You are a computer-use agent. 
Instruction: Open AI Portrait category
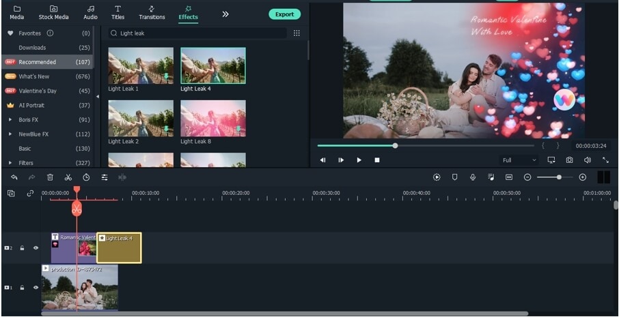pyautogui.click(x=47, y=105)
